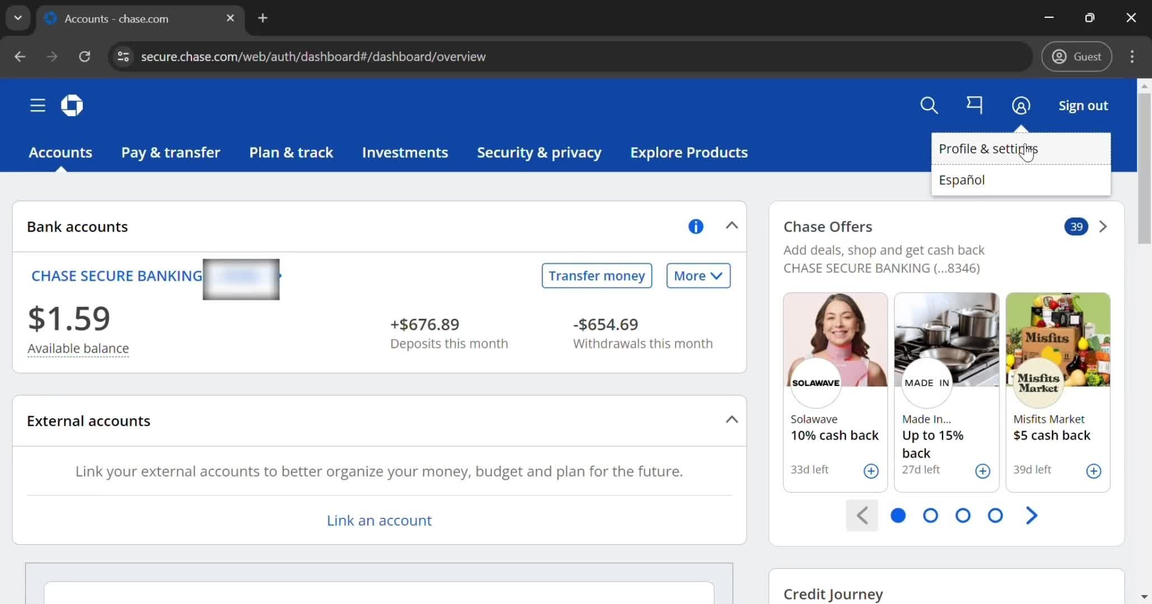Open the tab search dropdown arrow
The width and height of the screenshot is (1152, 604).
(x=18, y=18)
